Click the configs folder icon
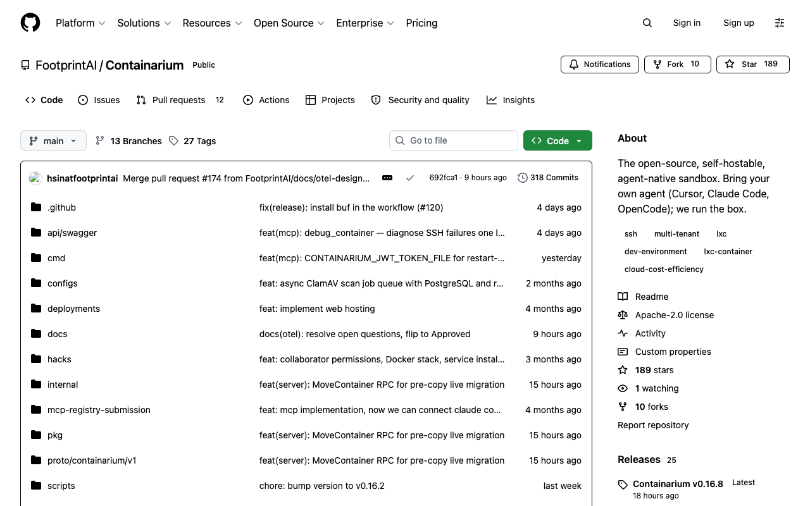The image size is (810, 506). [x=36, y=283]
